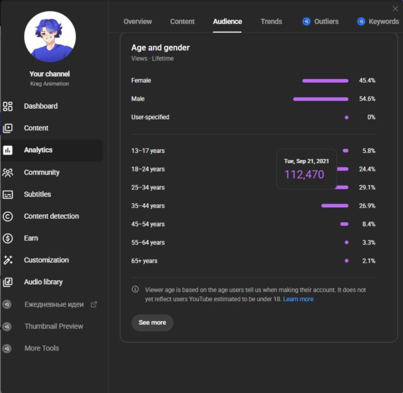Image resolution: width=403 pixels, height=393 pixels.
Task: Open the Trends tab
Action: 271,22
